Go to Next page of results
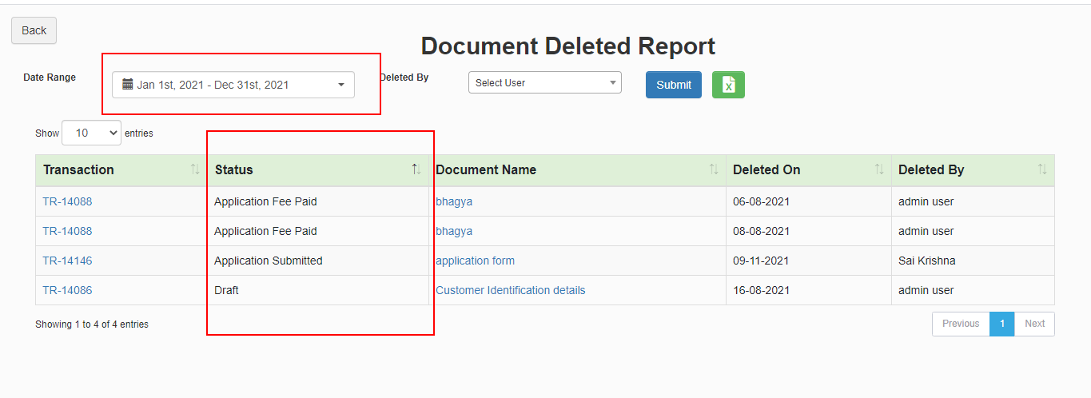 click(1034, 324)
